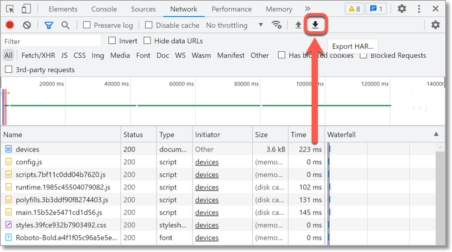This screenshot has width=452, height=252.
Task: Export HAR with download arrow icon
Action: point(315,25)
